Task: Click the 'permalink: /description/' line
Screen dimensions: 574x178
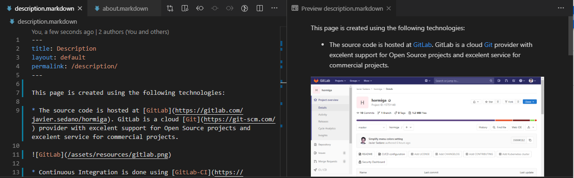Action: pyautogui.click(x=75, y=66)
